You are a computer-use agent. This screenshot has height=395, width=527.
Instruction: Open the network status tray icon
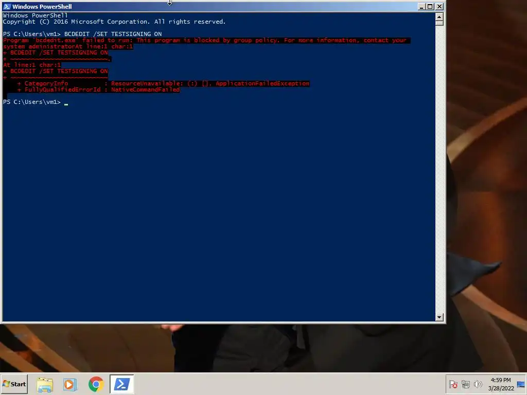pos(465,384)
